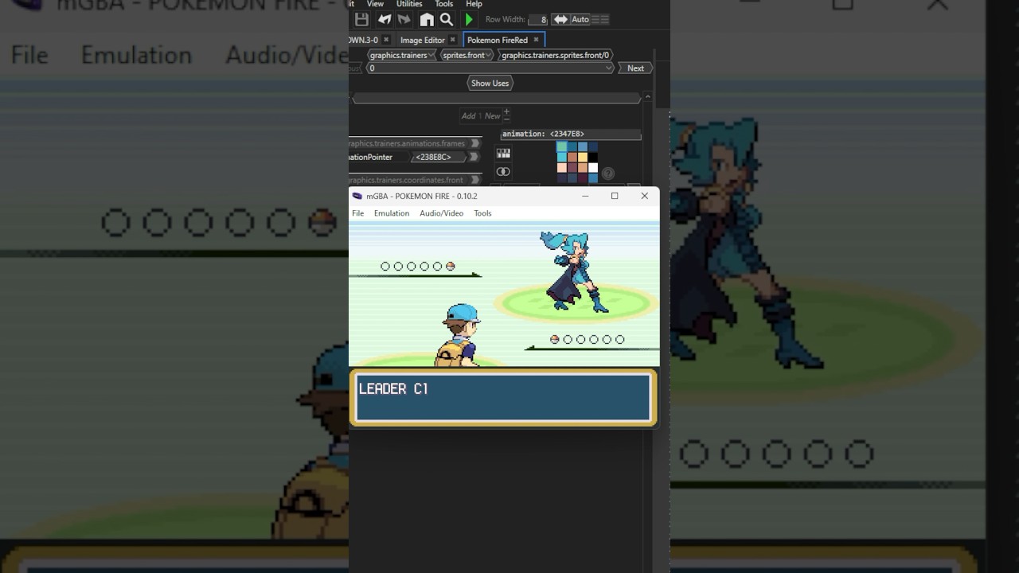The height and width of the screenshot is (573, 1019).
Task: Set the Row Width number field
Action: [538, 20]
